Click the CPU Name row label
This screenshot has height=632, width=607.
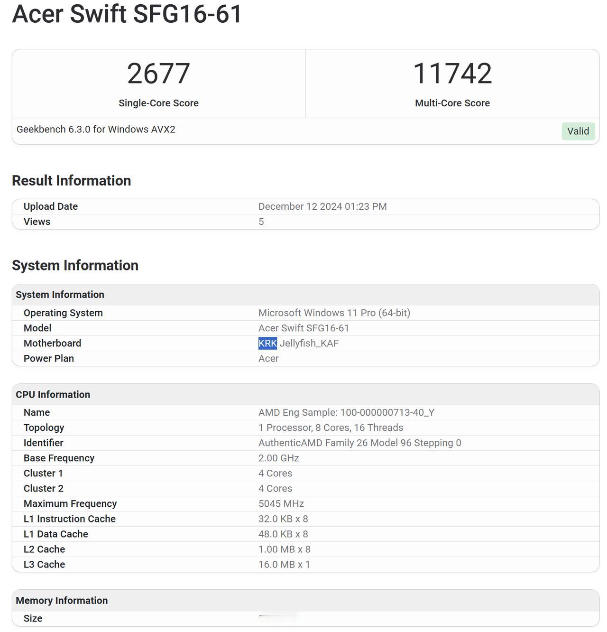tap(37, 412)
